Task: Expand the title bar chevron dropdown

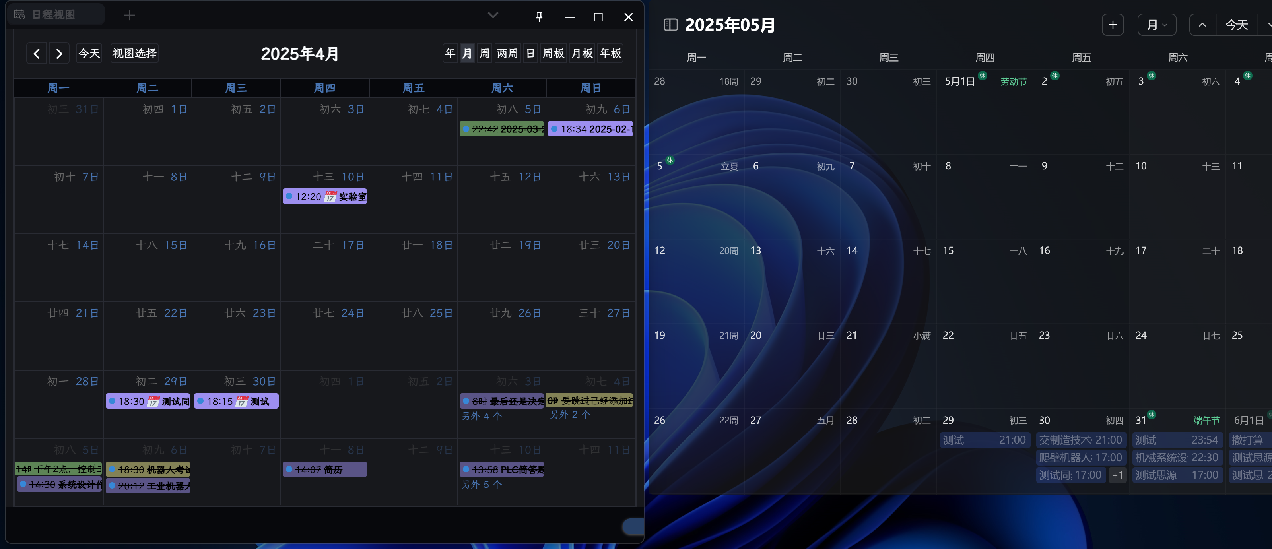Action: tap(493, 15)
